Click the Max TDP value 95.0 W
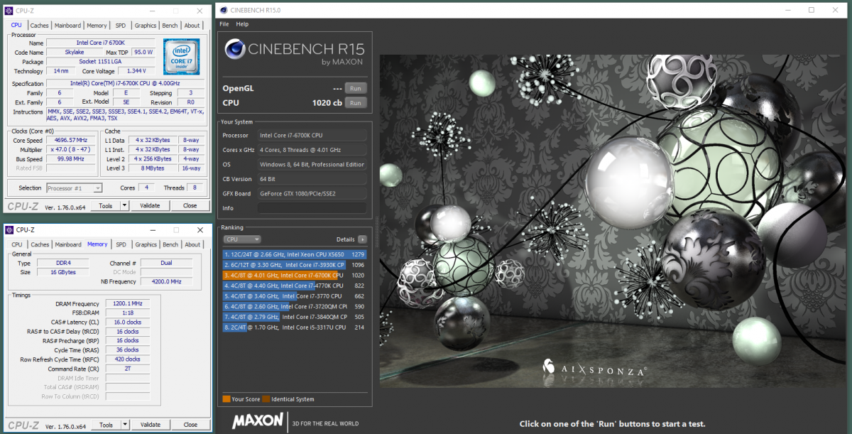 click(143, 52)
